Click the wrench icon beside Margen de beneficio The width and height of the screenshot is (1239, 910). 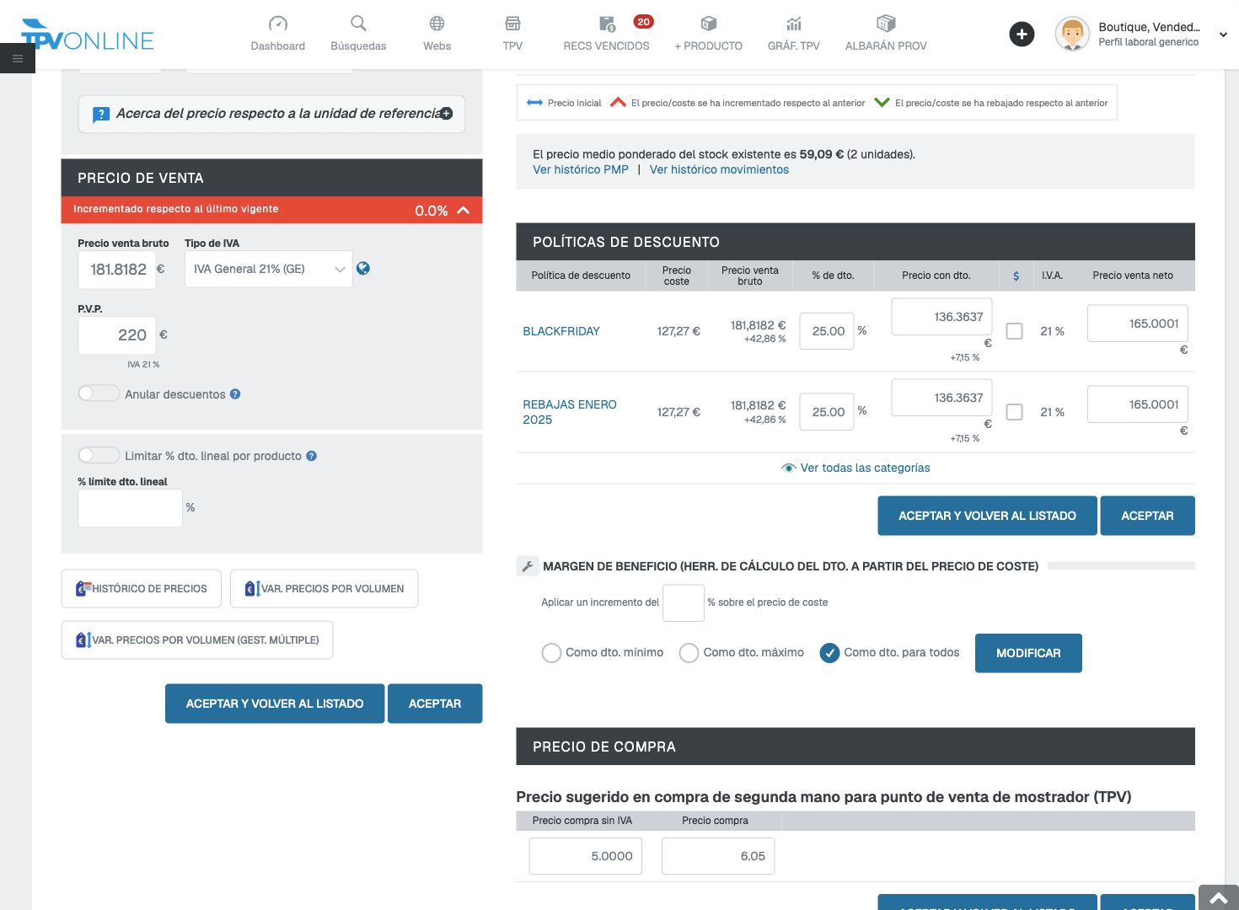click(527, 566)
